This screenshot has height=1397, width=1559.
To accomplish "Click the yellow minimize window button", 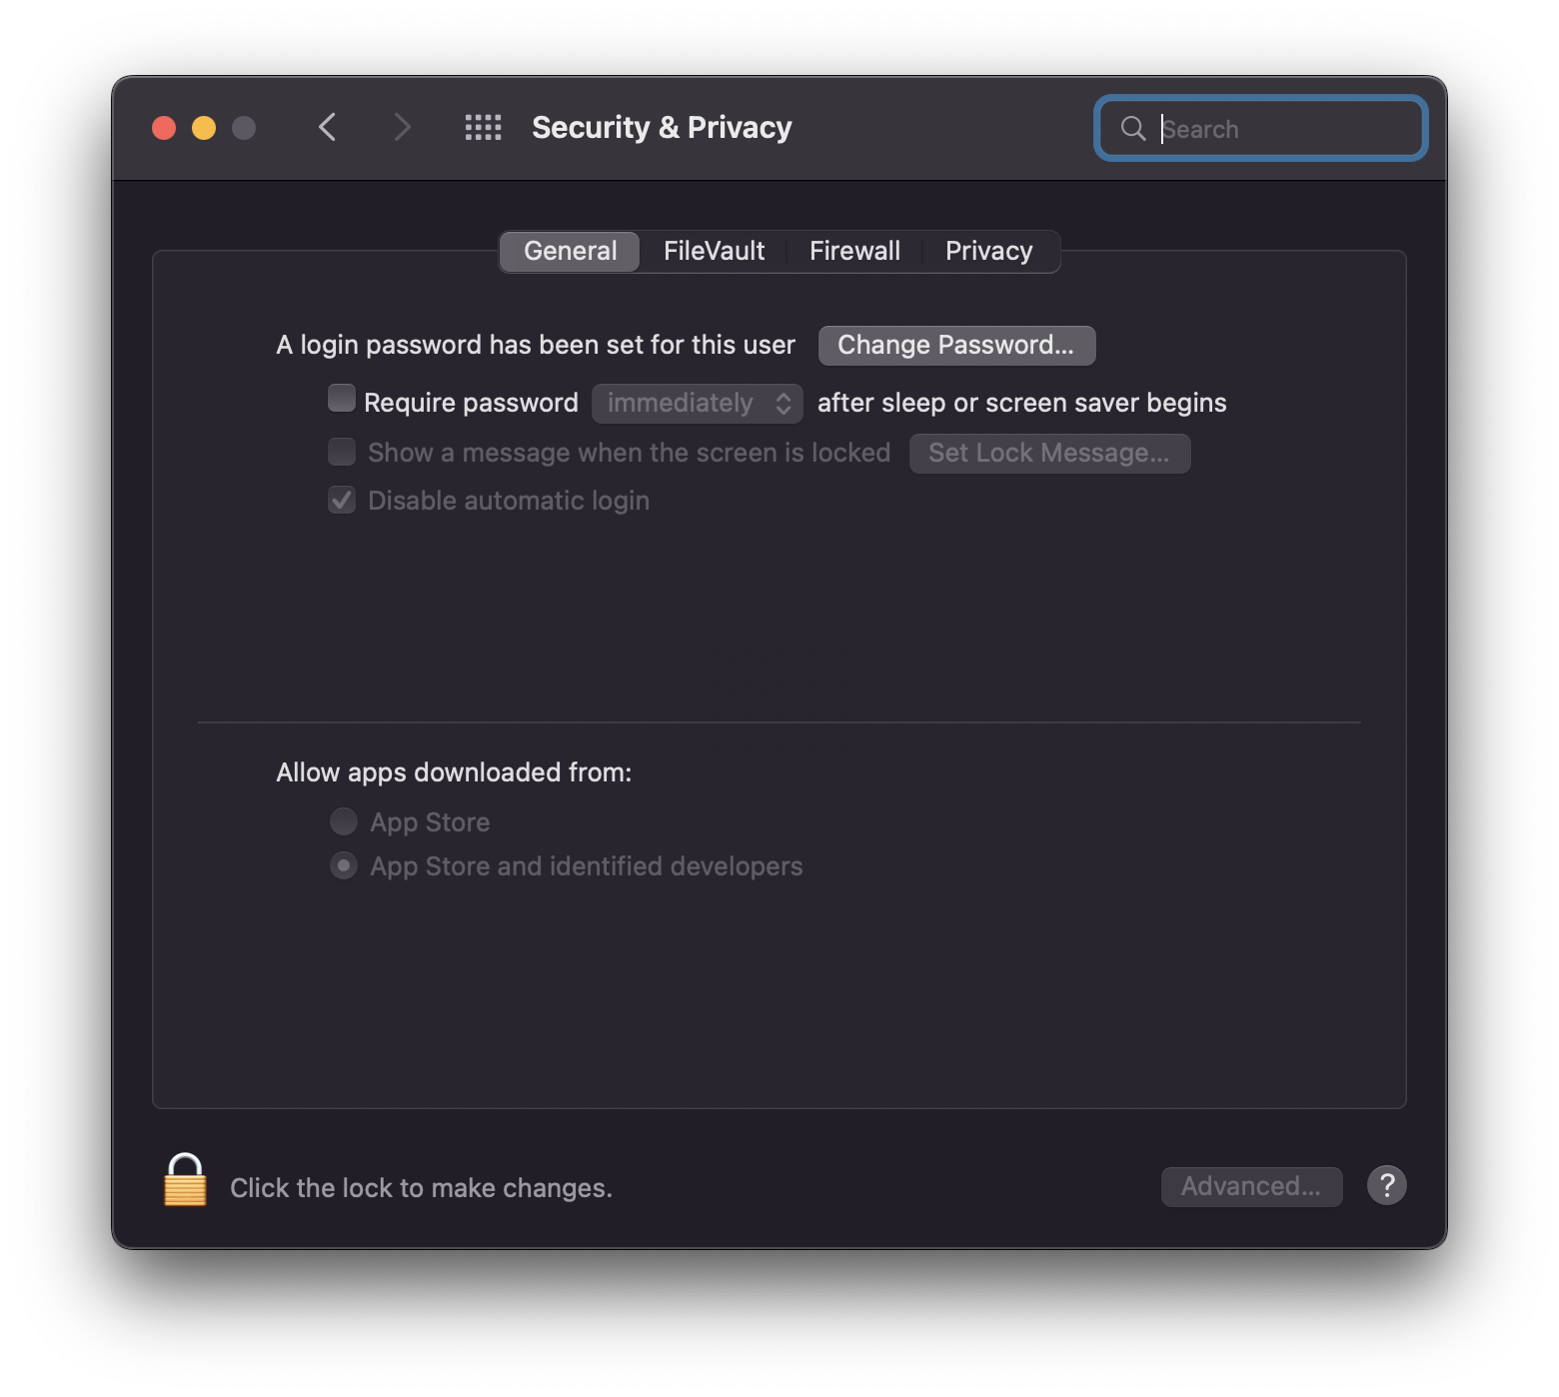I will point(204,128).
